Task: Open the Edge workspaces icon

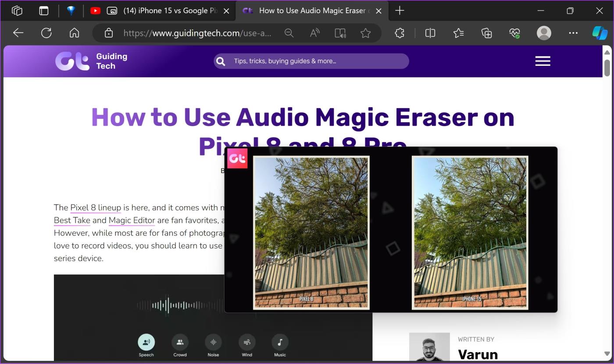Action: coord(17,11)
